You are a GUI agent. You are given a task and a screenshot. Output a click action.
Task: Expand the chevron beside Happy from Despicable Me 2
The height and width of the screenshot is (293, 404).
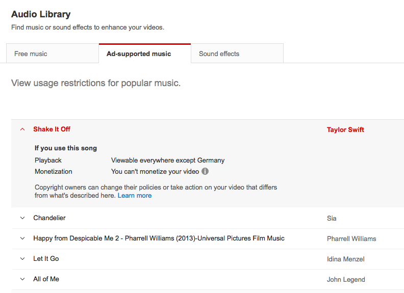tap(22, 238)
